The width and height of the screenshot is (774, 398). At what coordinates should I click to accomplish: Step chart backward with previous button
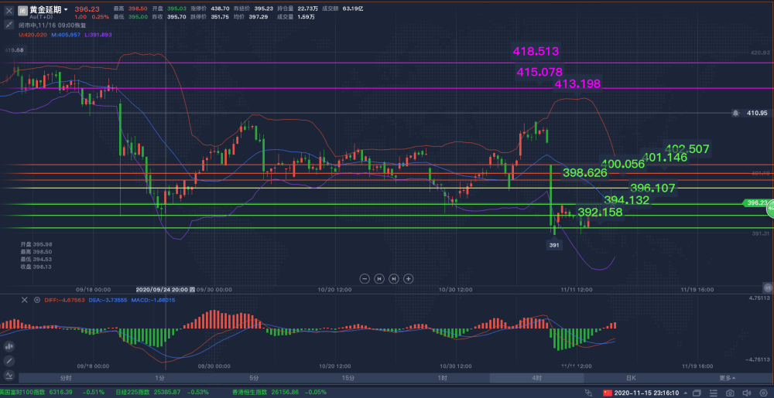(x=379, y=278)
